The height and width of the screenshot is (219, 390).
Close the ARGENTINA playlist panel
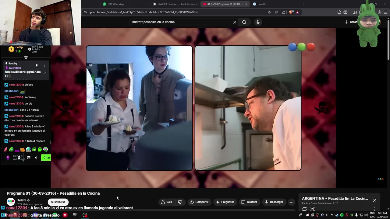(x=375, y=200)
